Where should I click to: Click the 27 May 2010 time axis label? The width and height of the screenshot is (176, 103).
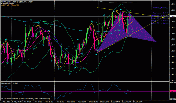[x=5, y=102]
